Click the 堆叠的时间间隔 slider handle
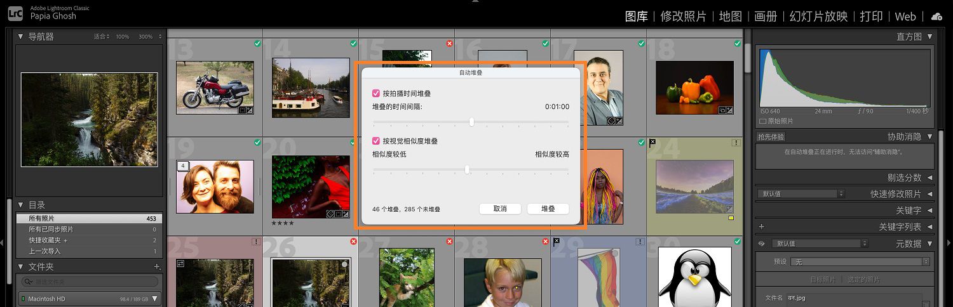953x307 pixels. [471, 122]
